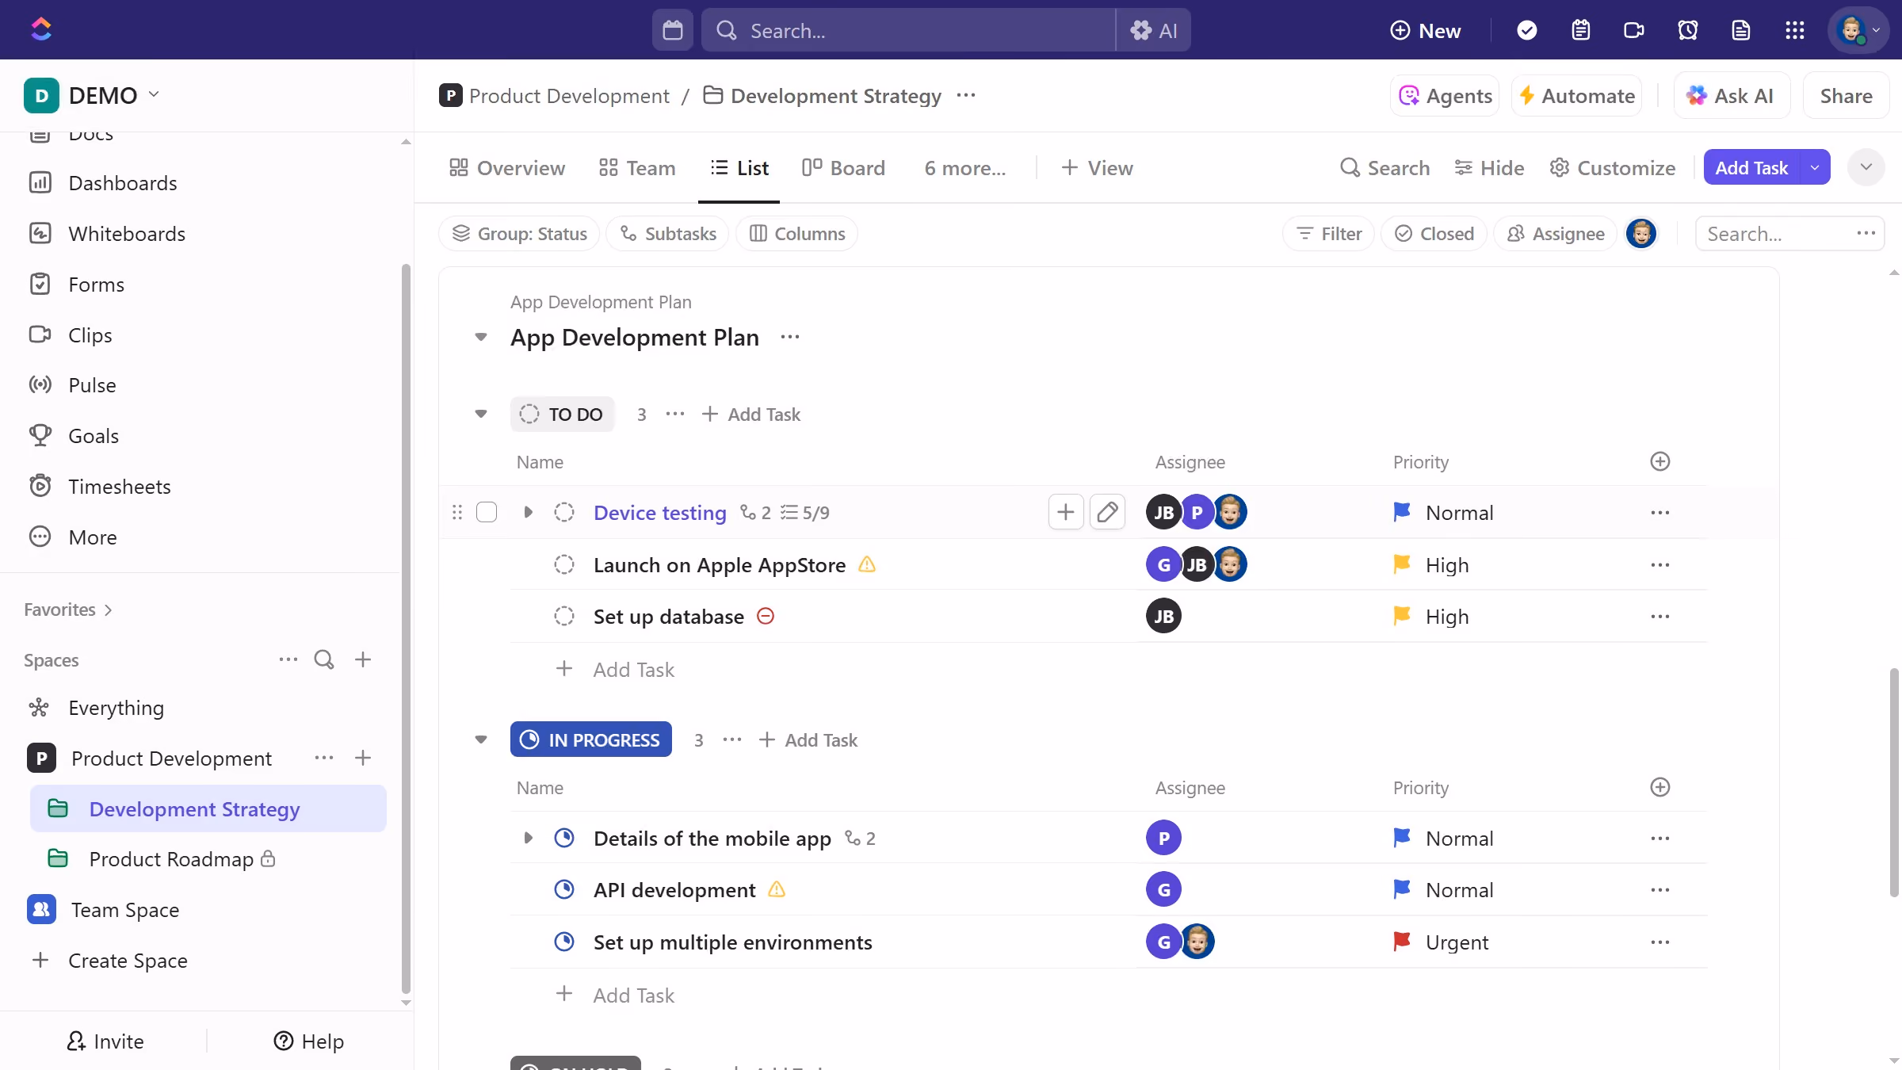Collapse the TO DO group
Viewport: 1902px width, 1070px height.
pos(481,414)
